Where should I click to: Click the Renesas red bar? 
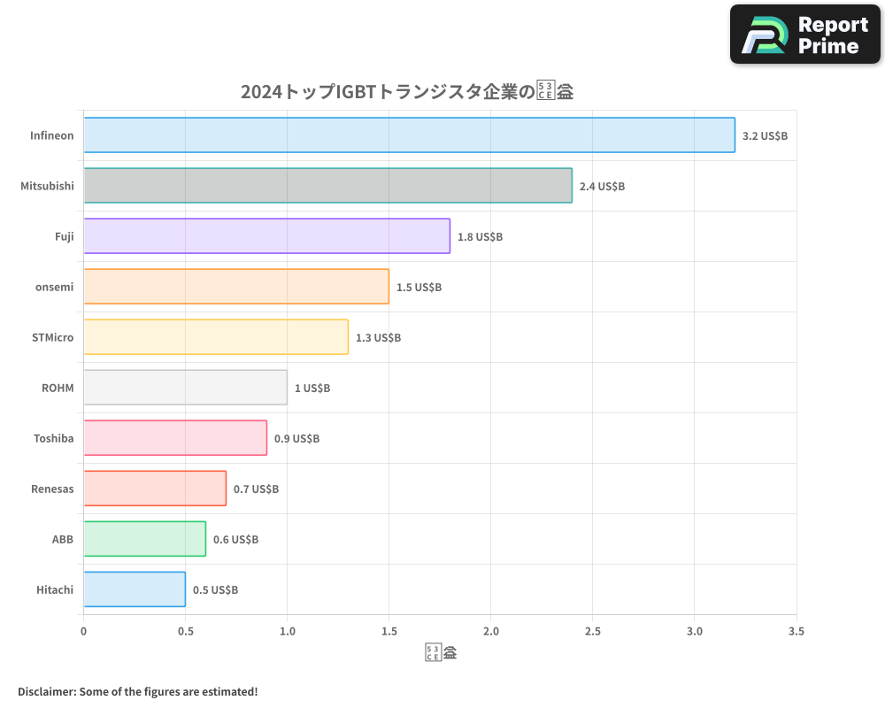pos(153,489)
